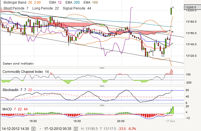Click the Long Periode 22 setting

(x=45, y=8)
